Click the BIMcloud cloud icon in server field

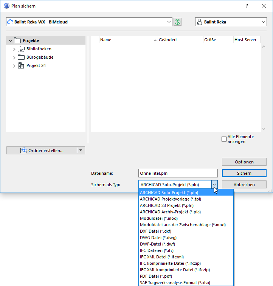(10, 22)
